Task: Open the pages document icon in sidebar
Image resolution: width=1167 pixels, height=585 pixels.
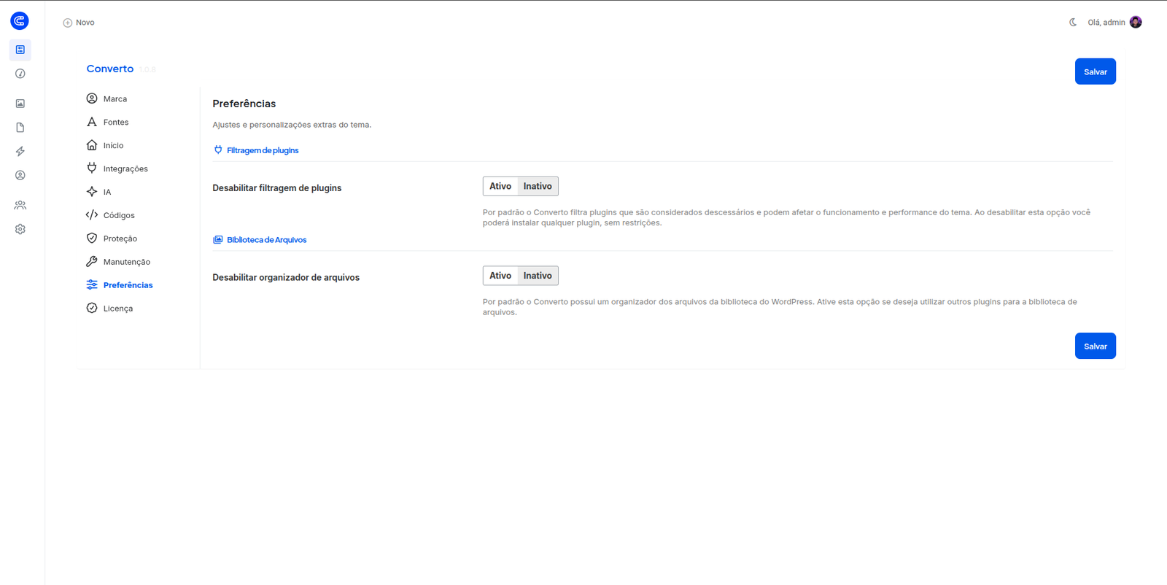Action: (x=20, y=128)
